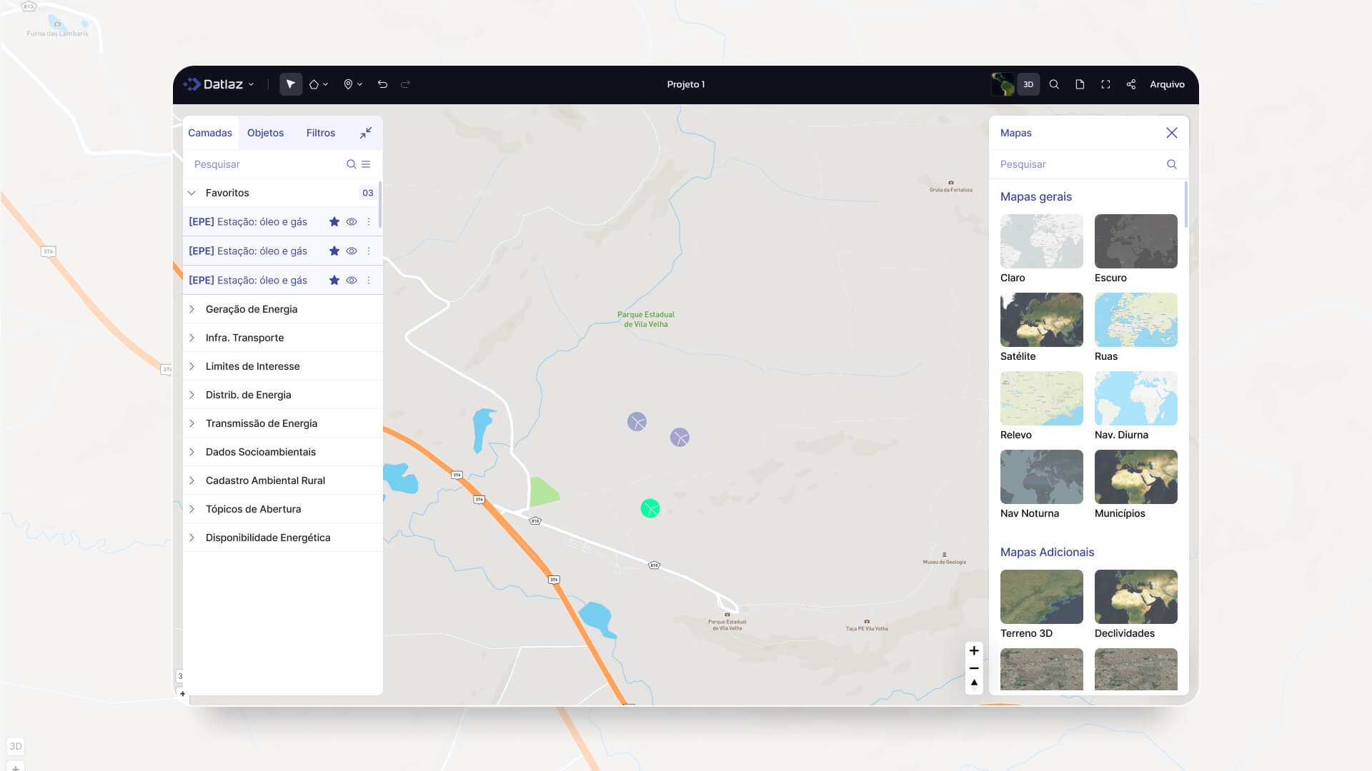
Task: Hide second Estação: óleo e gás layer
Action: [352, 251]
